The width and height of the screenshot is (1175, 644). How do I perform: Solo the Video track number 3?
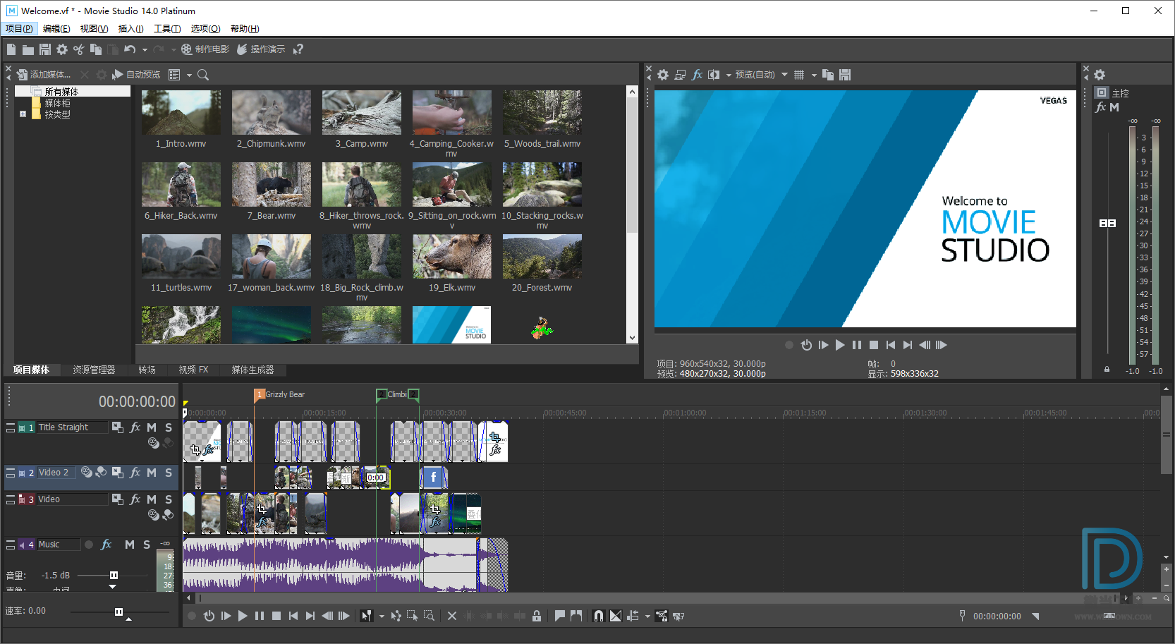[x=169, y=499]
